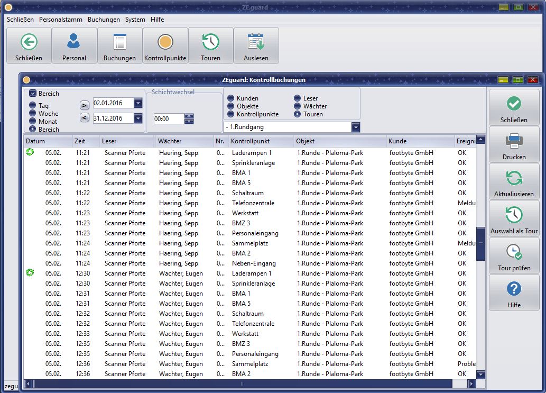This screenshot has height=393, width=546.
Task: Expand the 1.Rundgang tour dropdown
Action: 356,127
